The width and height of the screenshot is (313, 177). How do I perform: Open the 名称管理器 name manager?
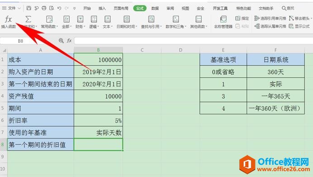point(223,22)
